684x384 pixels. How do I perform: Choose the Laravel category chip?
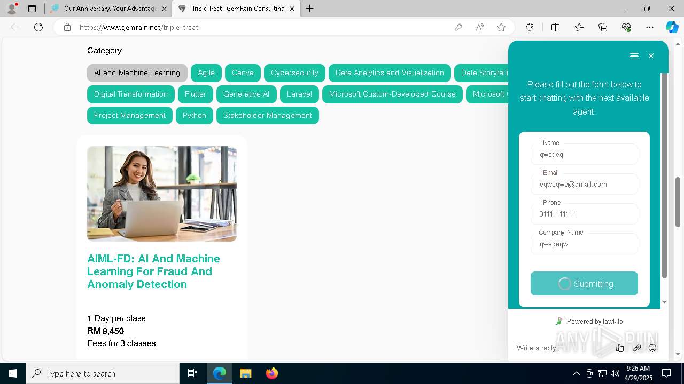299,94
